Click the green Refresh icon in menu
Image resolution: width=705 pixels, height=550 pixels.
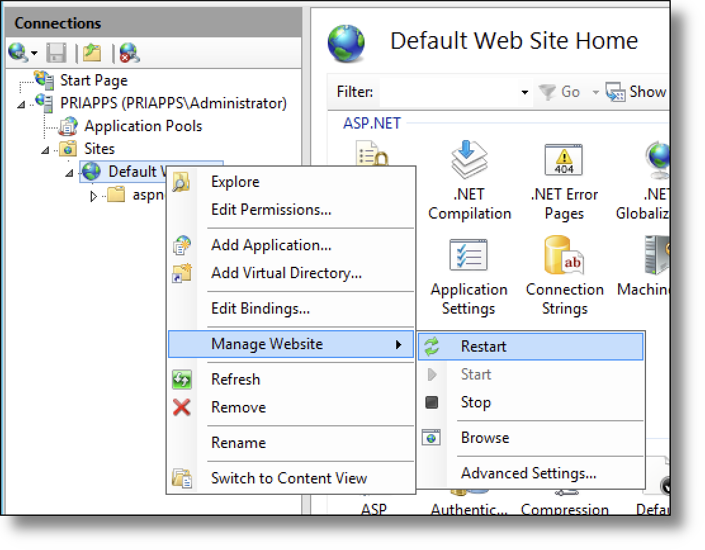coord(182,380)
